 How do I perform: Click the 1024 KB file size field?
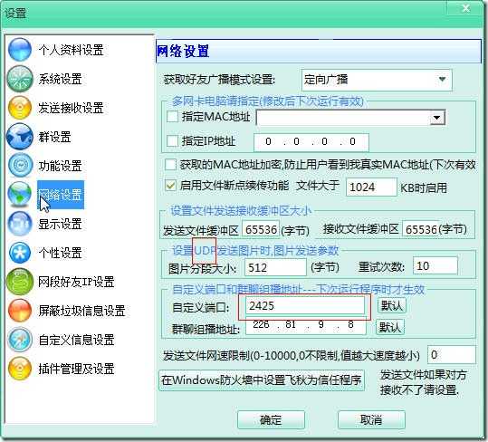[371, 187]
